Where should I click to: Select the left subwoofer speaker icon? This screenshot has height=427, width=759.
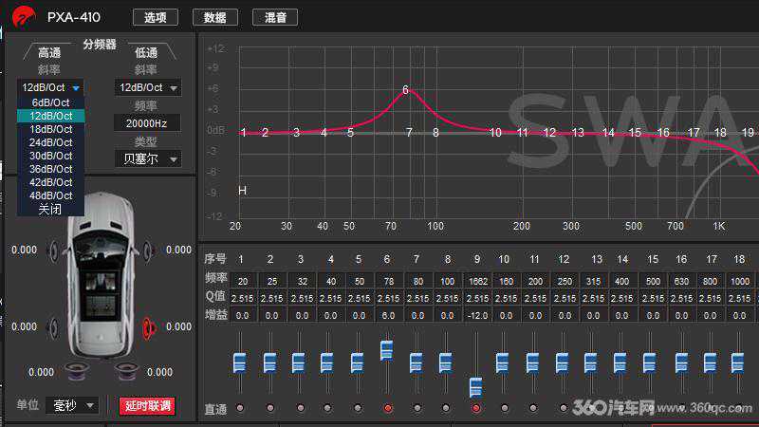point(75,368)
